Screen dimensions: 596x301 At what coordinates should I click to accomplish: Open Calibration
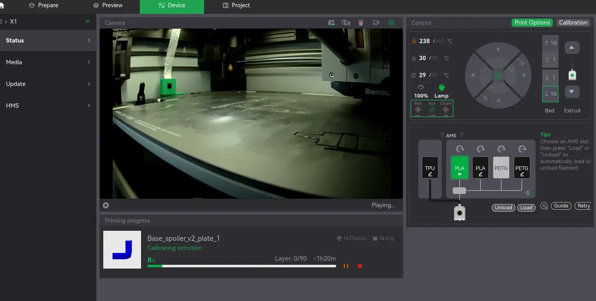[573, 23]
